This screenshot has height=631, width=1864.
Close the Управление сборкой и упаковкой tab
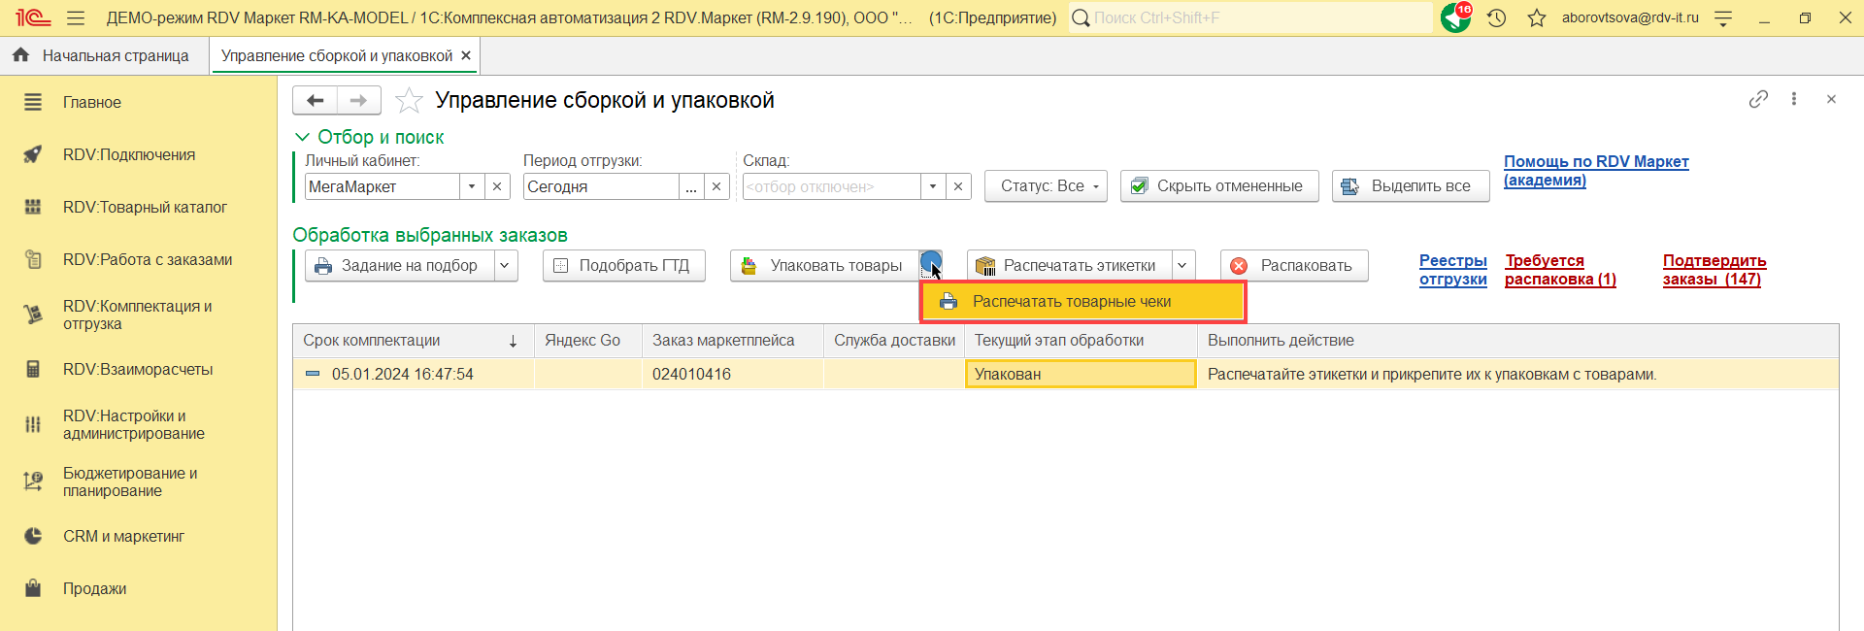pyautogui.click(x=466, y=55)
